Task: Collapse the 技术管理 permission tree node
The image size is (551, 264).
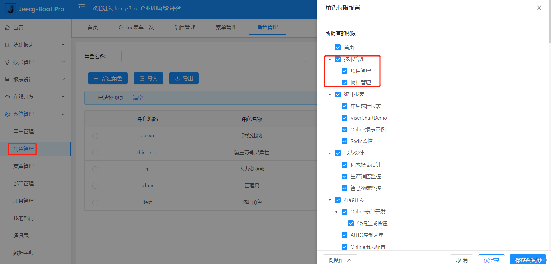Action: click(330, 59)
